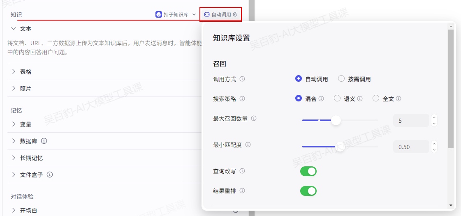Select the 全文 search strategy
461x216 pixels.
pos(376,99)
